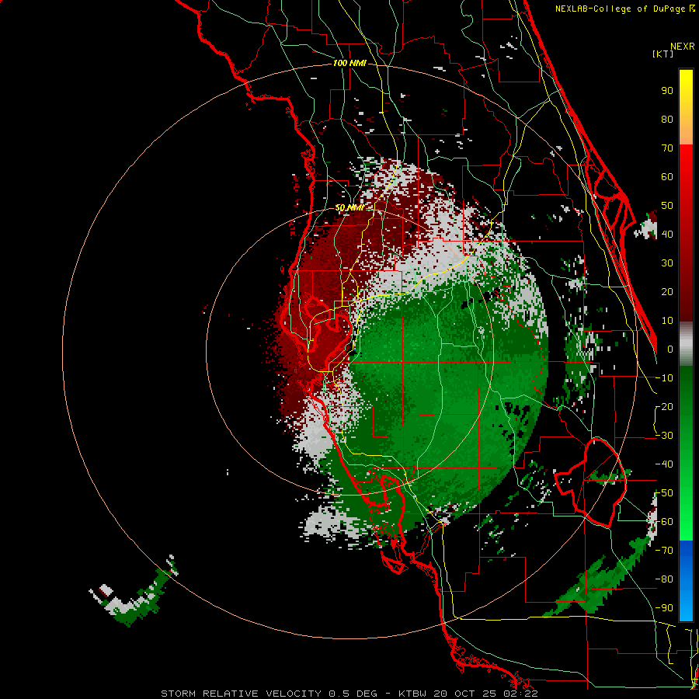Click the -30 knot scale value
Screen dimensions: 699x699
click(x=664, y=436)
